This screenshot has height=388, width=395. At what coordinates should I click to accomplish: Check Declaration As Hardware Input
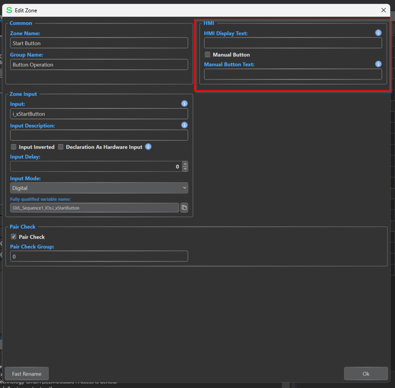(x=61, y=147)
